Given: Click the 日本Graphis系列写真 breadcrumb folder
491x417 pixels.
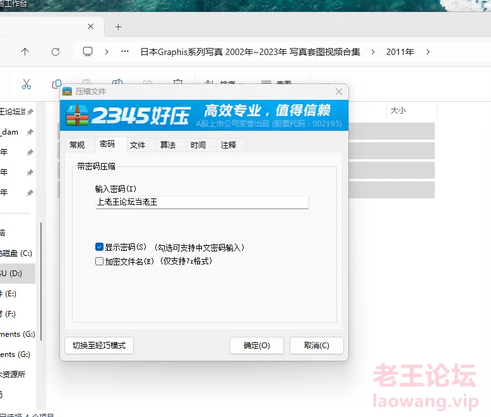Looking at the screenshot, I should point(250,52).
